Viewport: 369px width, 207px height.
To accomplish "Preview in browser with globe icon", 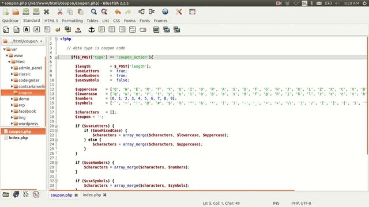I will (x=165, y=11).
